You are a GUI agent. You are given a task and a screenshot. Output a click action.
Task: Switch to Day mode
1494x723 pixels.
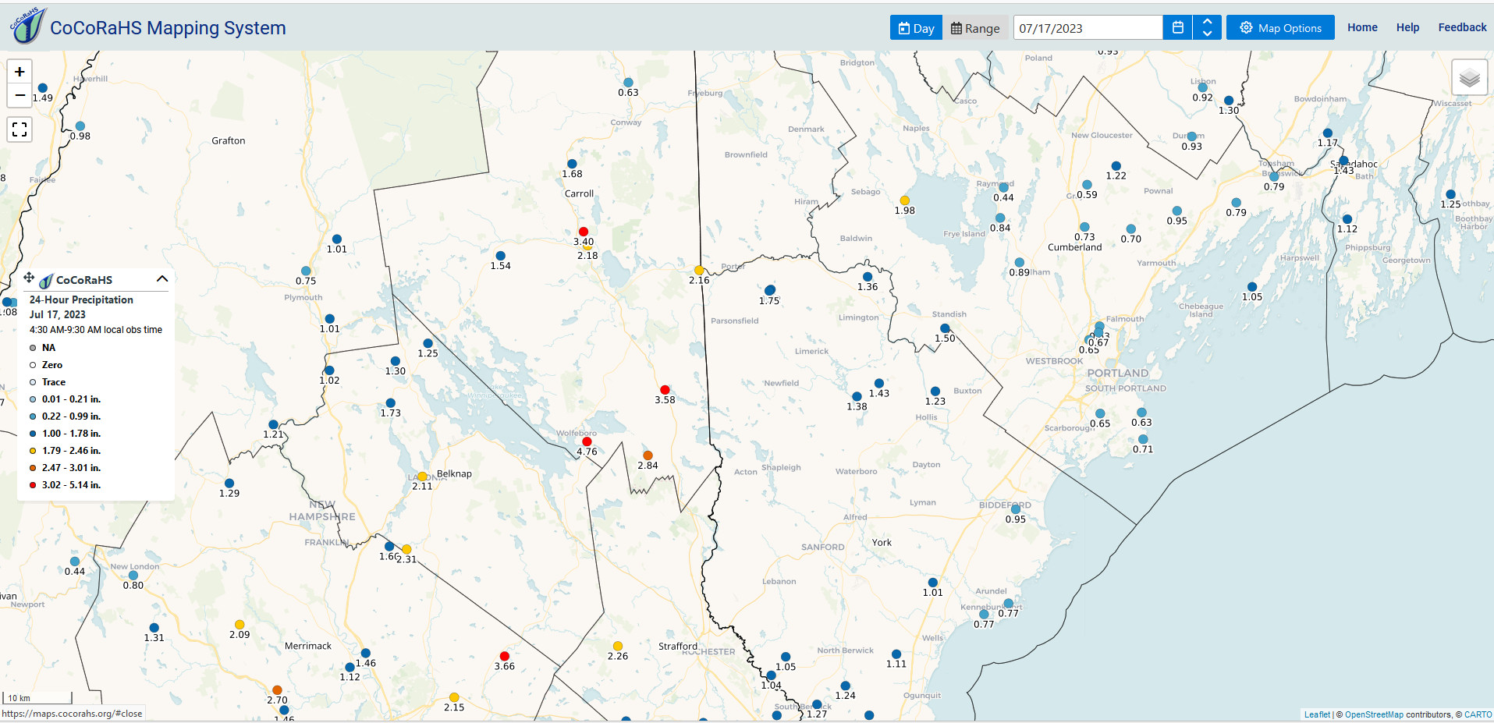tap(916, 28)
